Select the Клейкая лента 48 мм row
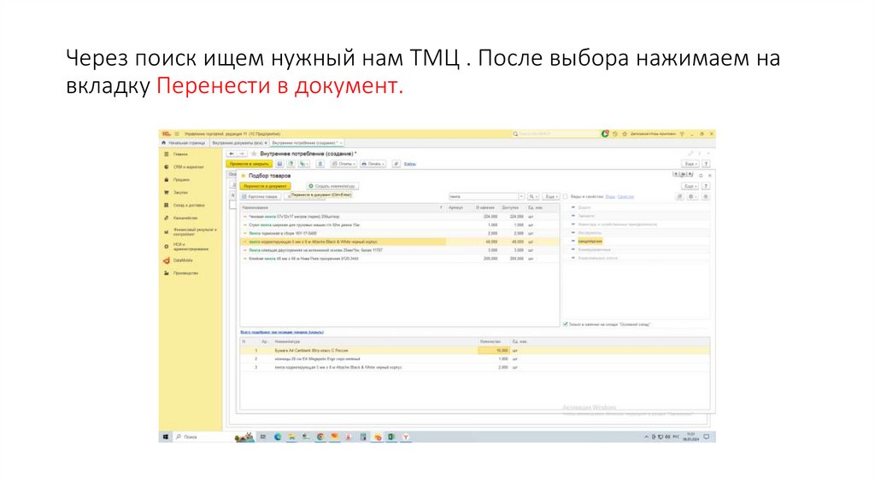Viewport: 875px width, 490px height. coord(399,259)
